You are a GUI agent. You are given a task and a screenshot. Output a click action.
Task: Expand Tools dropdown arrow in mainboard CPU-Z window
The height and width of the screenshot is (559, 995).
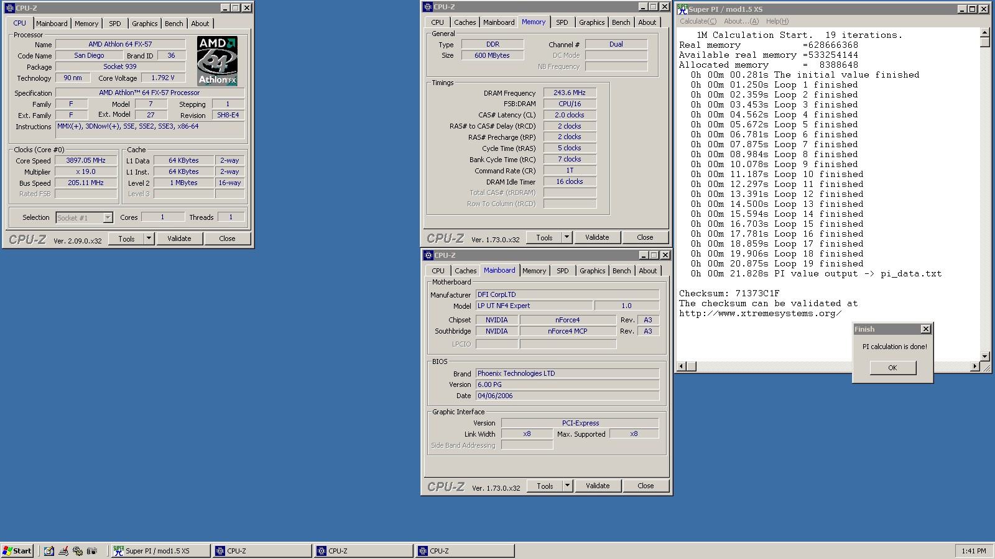[x=567, y=486]
